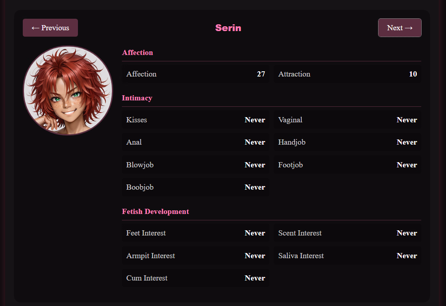Viewport: 446px width, 306px height.
Task: Go to the previous character
Action: pos(50,28)
